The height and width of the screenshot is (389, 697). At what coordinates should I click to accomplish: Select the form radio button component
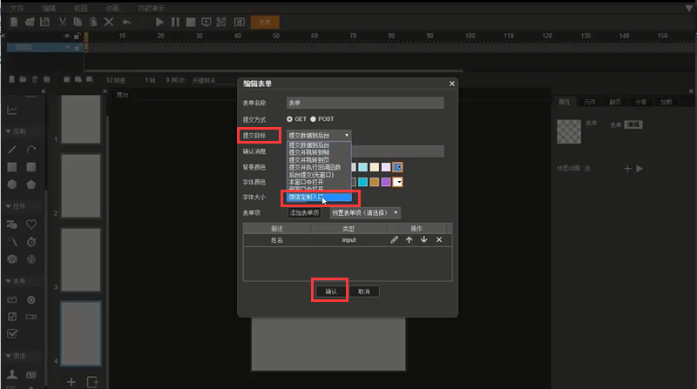pyautogui.click(x=31, y=299)
